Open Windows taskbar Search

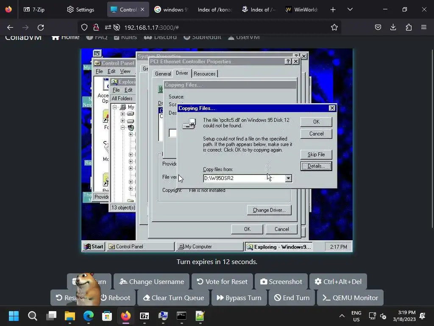click(x=32, y=316)
